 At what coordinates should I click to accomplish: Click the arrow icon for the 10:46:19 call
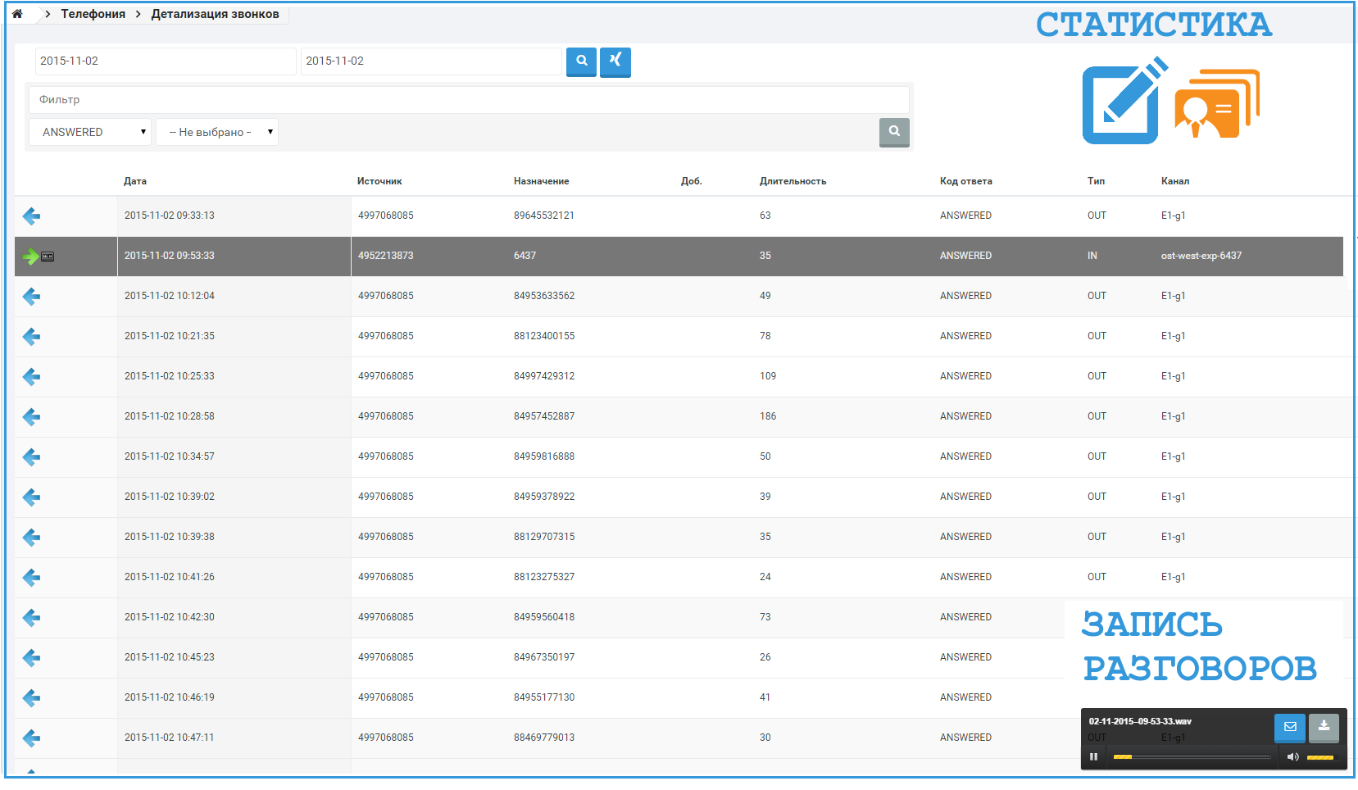[x=31, y=698]
